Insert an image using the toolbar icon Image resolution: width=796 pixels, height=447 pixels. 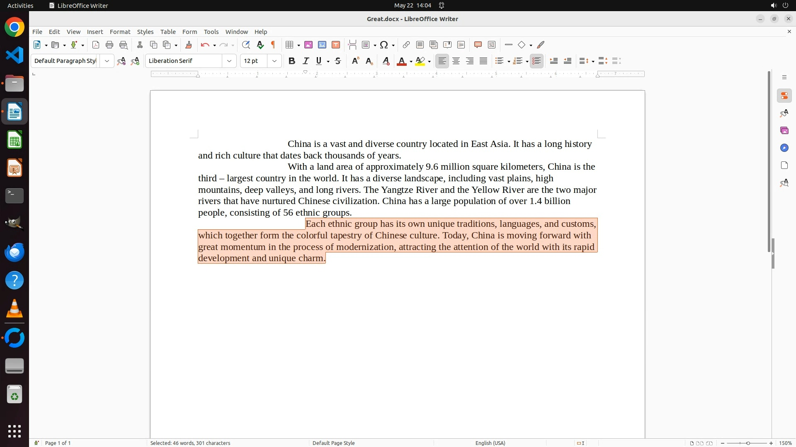308,45
